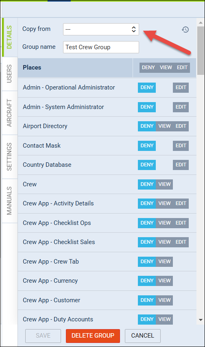This screenshot has width=205, height=347.
Task: Switch to the USERS tab
Action: tap(9, 74)
